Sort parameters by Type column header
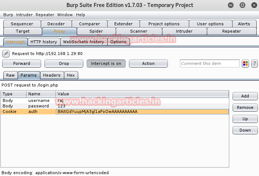 pos(13,94)
